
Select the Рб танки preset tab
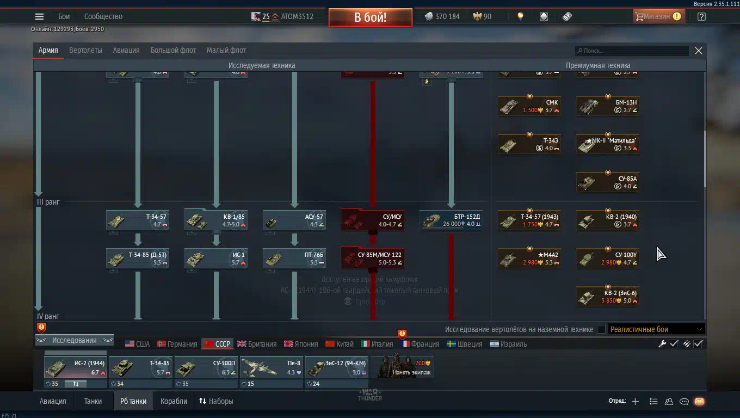tap(133, 401)
